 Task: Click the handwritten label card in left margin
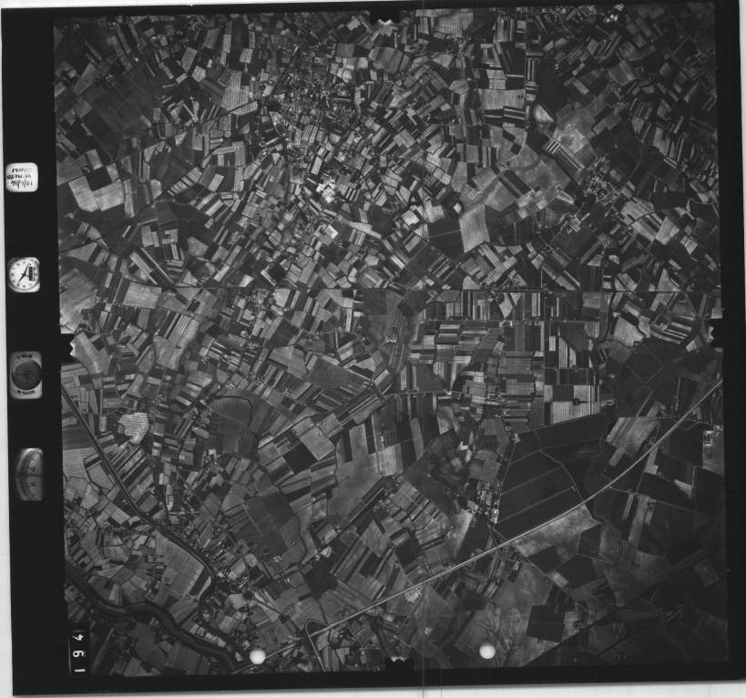[x=21, y=177]
